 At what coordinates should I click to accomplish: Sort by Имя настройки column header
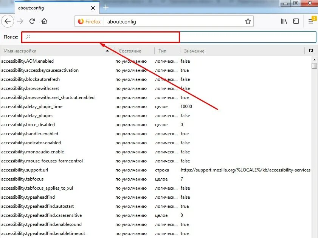click(57, 51)
